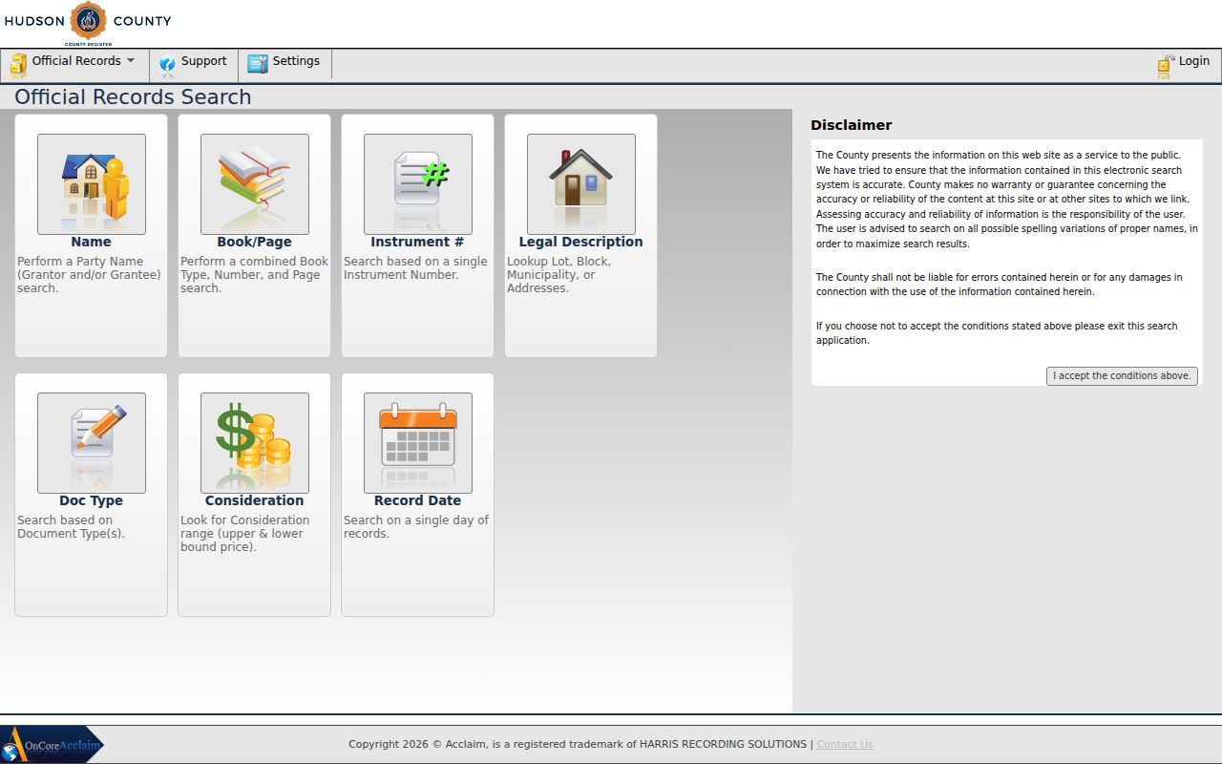Click 'Lookup Lot, Block, Municipality' description
Image resolution: width=1222 pixels, height=764 pixels.
click(559, 275)
